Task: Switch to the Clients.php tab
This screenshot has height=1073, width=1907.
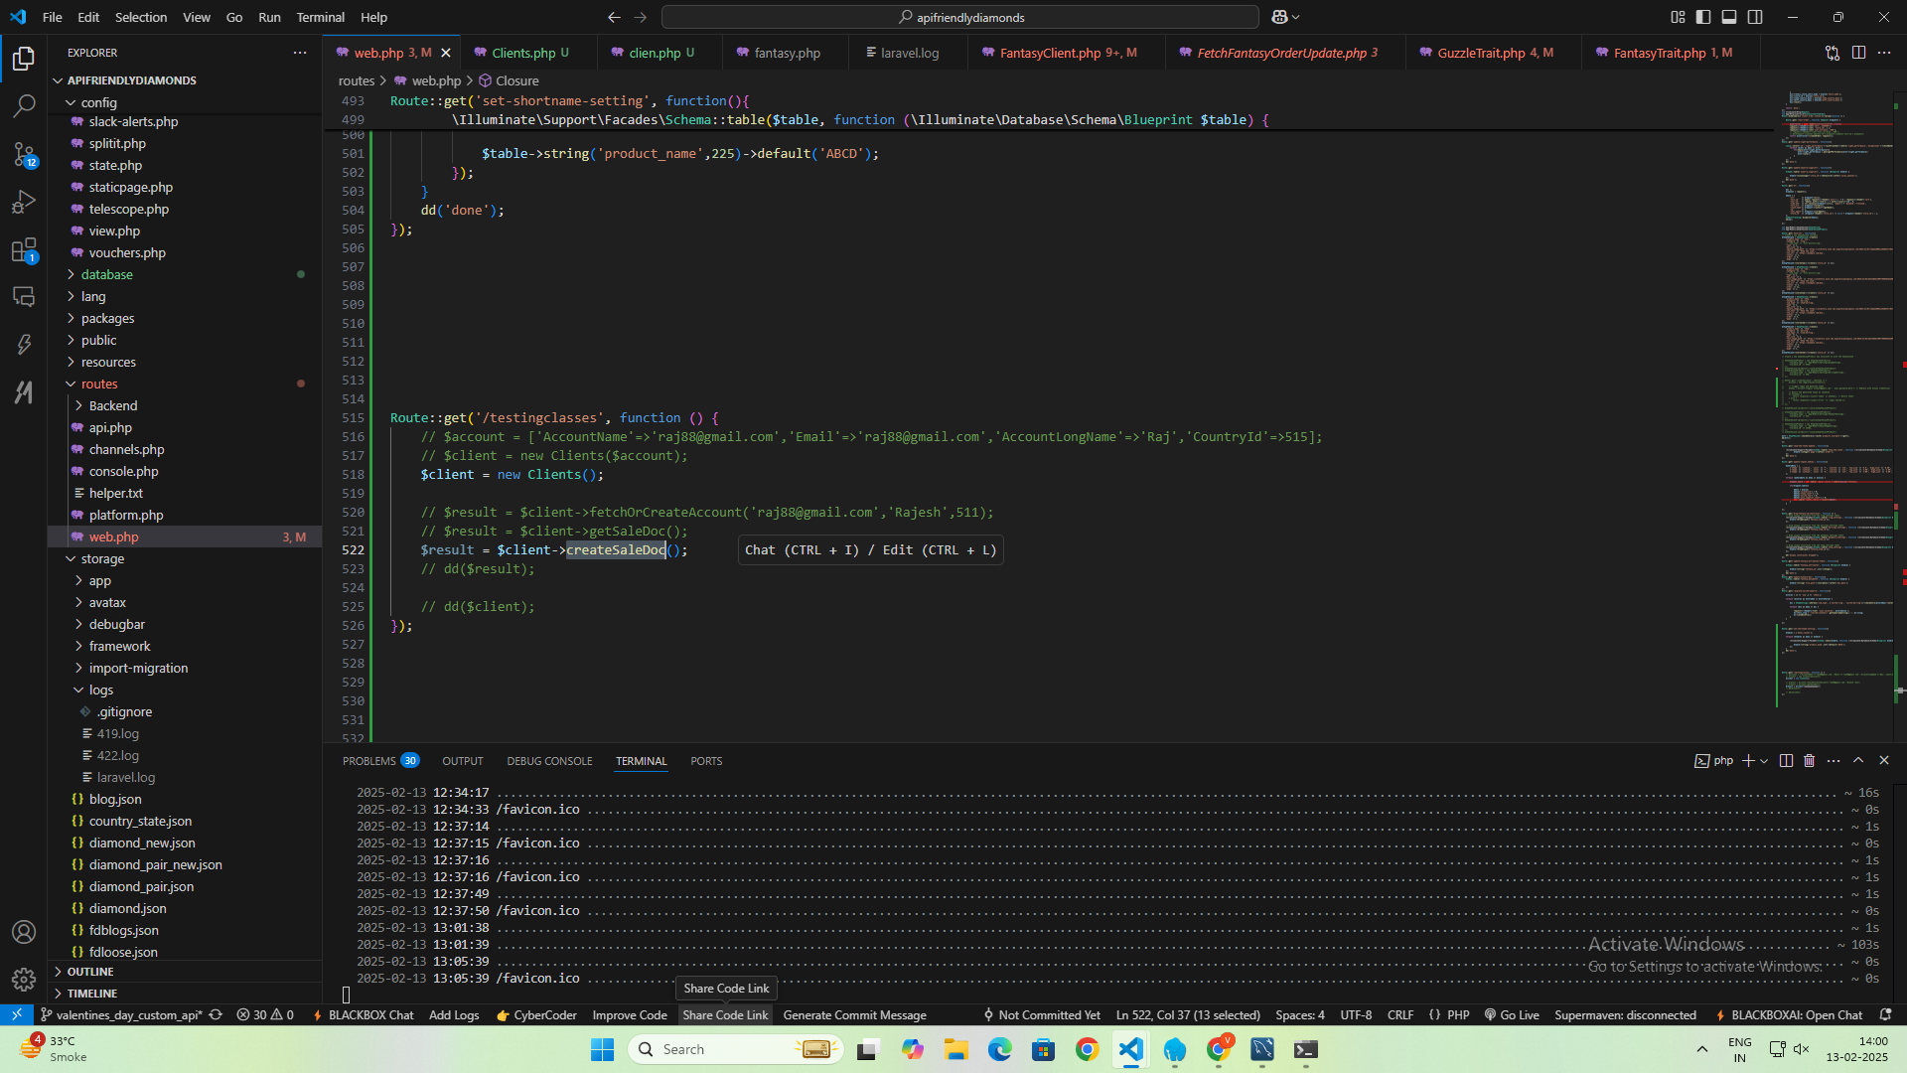Action: [523, 53]
